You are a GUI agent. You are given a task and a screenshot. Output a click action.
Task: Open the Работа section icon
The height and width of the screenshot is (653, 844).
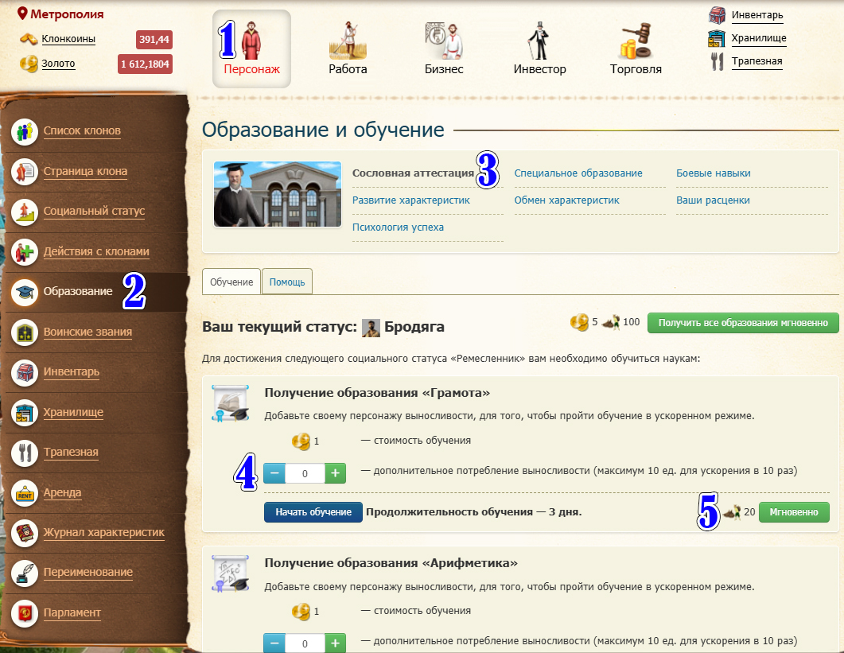tap(348, 40)
